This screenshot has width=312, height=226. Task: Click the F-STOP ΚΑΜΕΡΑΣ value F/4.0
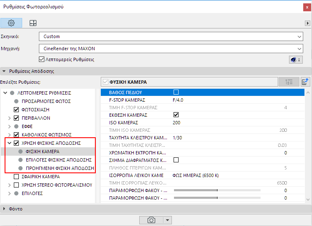pos(178,100)
